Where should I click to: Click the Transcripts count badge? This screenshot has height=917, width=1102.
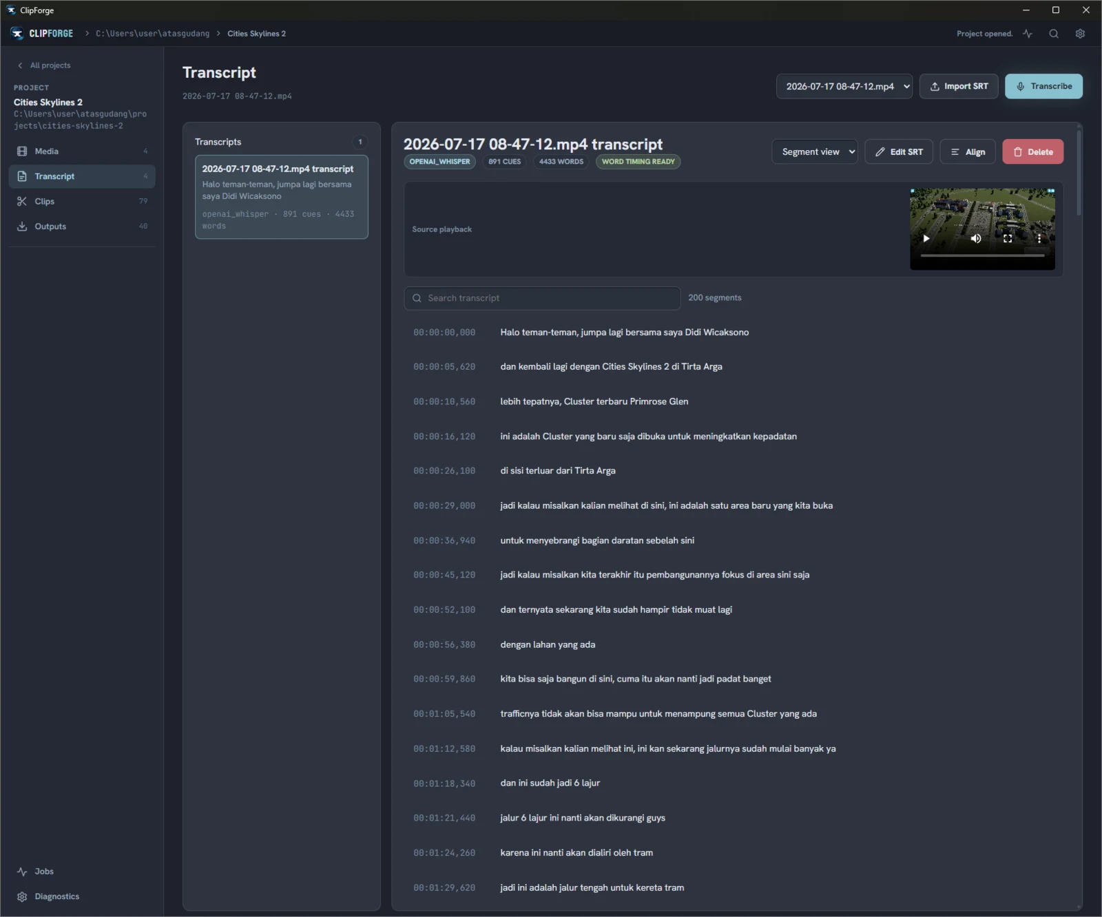pos(360,142)
